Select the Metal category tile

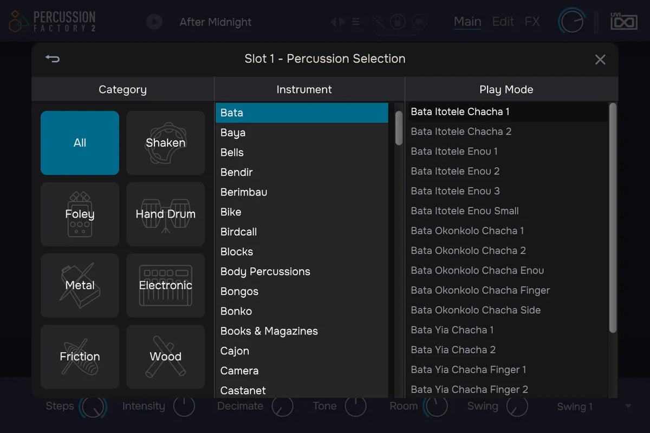coord(80,285)
